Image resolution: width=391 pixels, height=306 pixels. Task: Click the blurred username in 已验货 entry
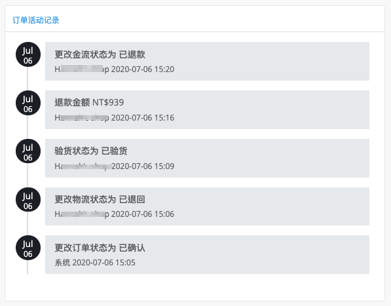coord(83,166)
